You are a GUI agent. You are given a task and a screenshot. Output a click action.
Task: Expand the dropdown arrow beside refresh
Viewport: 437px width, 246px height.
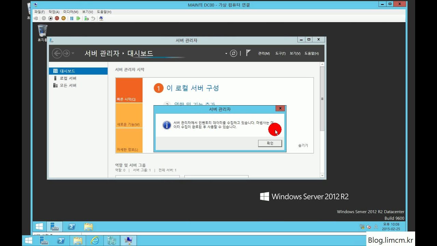tap(226, 53)
